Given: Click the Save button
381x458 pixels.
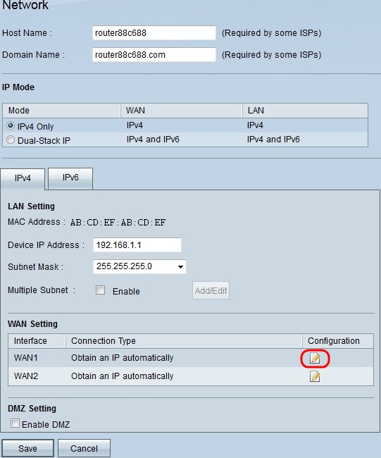Looking at the screenshot, I should (27, 448).
